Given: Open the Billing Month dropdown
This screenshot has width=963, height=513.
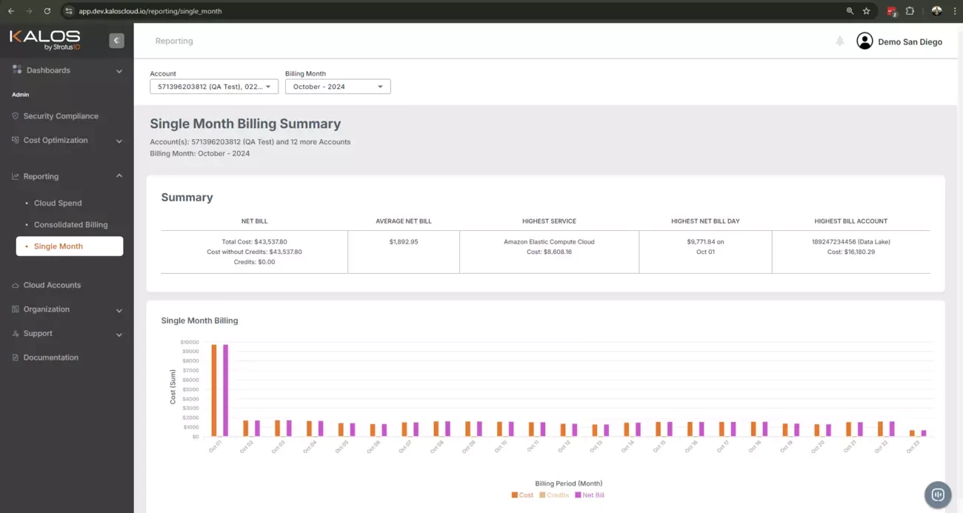Looking at the screenshot, I should point(338,87).
